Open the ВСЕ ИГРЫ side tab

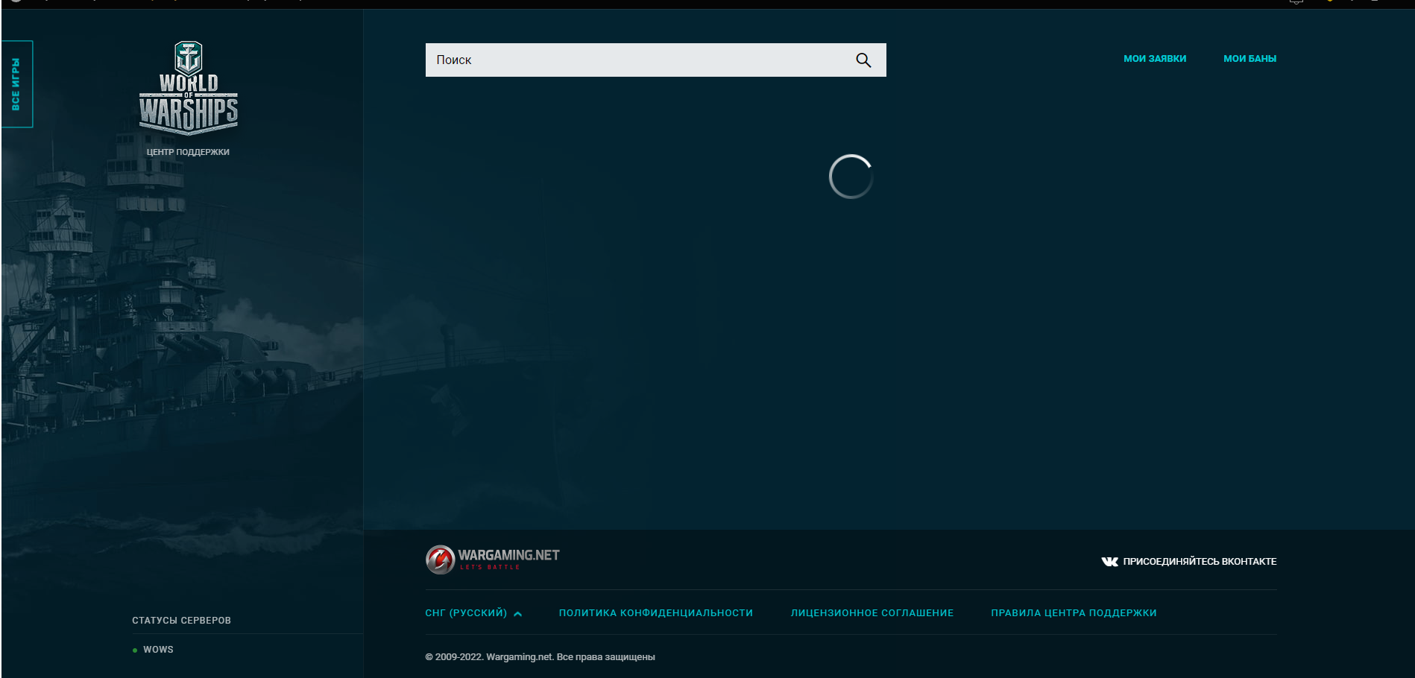[16, 84]
